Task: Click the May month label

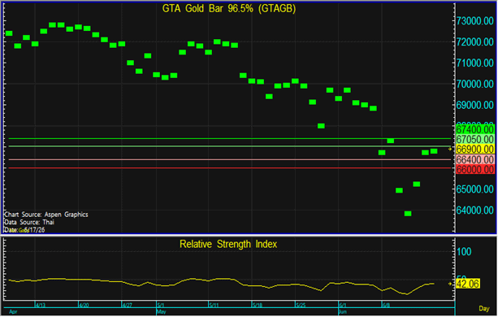Action: [162, 311]
